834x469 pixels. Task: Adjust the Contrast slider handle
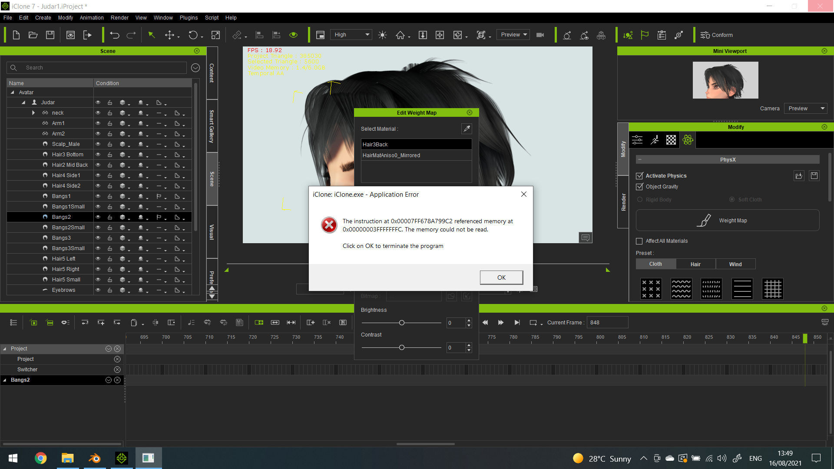coord(402,347)
